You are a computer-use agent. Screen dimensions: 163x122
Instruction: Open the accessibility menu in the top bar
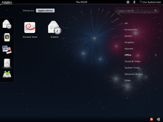pyautogui.click(x=128, y=2)
